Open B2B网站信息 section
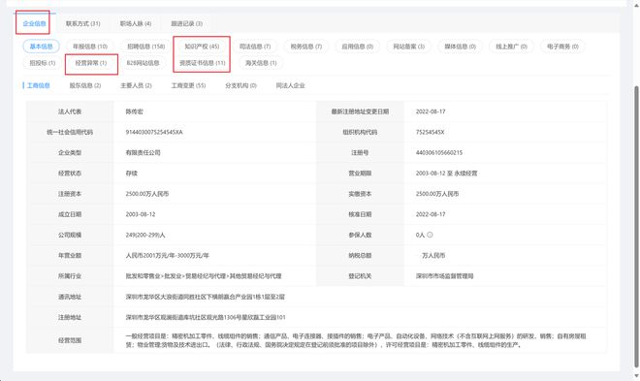The width and height of the screenshot is (640, 381). [143, 63]
